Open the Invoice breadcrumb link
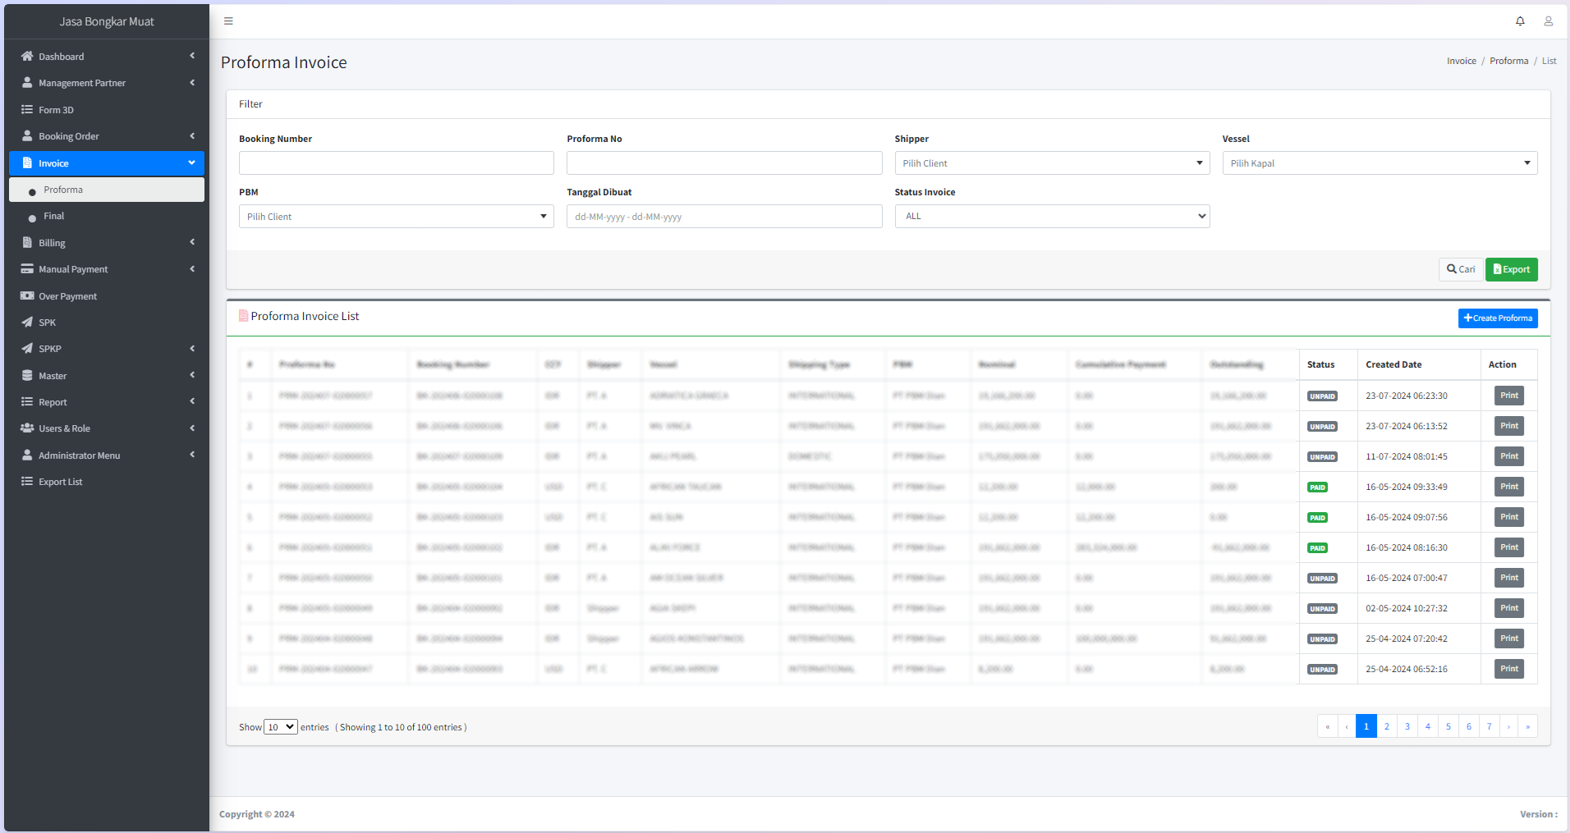Image resolution: width=1570 pixels, height=833 pixels. point(1461,60)
